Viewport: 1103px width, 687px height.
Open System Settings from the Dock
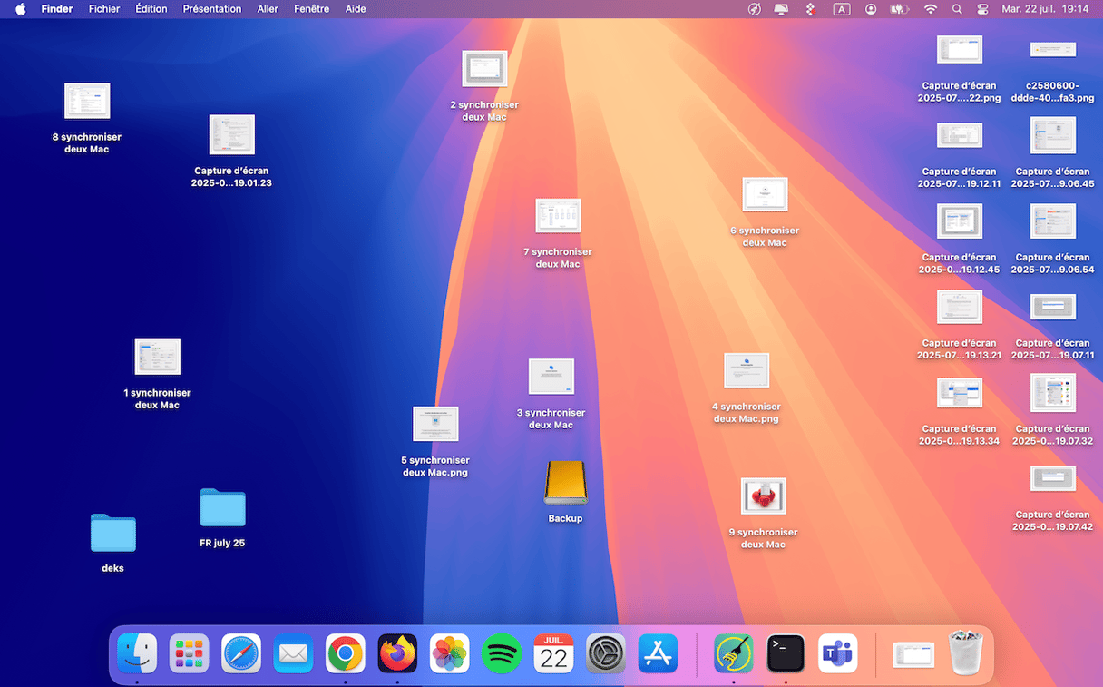click(605, 653)
